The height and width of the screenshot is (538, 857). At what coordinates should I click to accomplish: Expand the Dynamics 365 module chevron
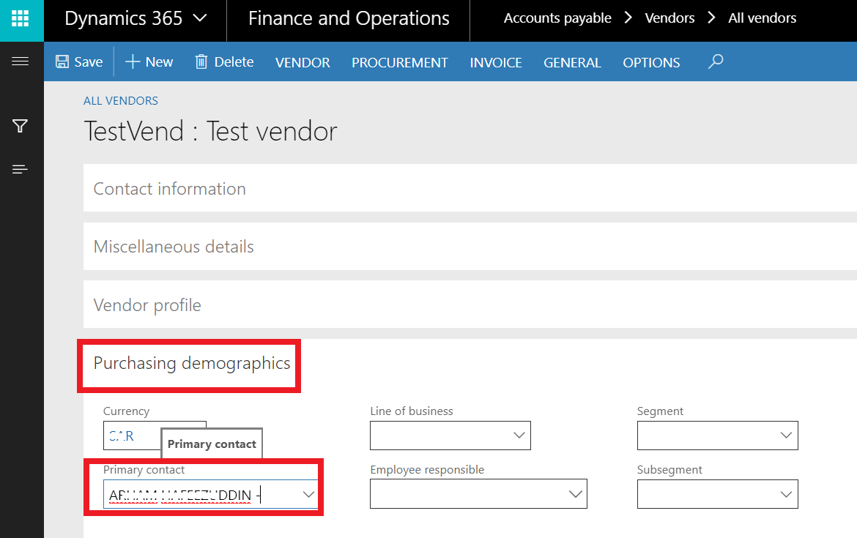click(199, 18)
